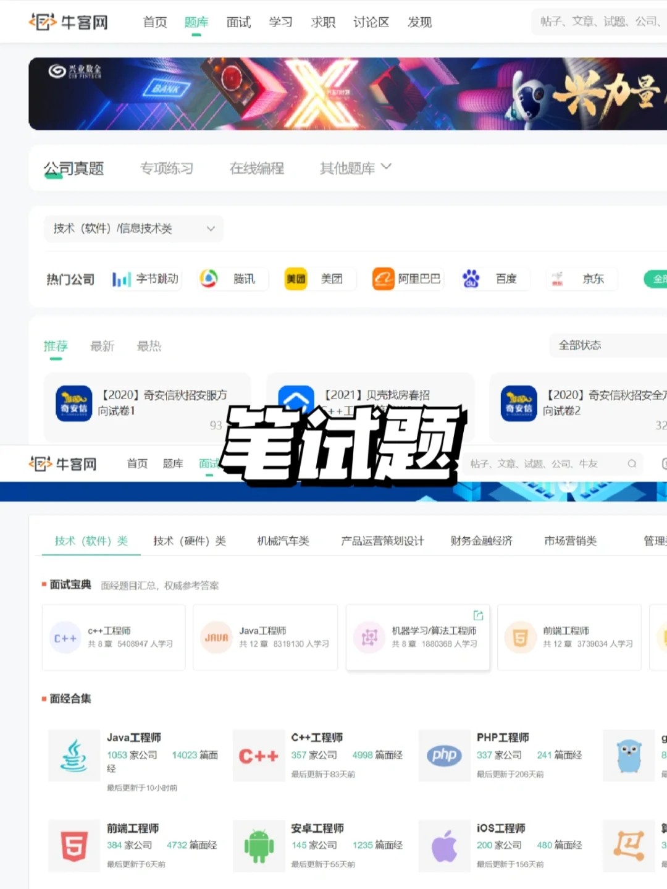The width and height of the screenshot is (667, 889).
Task: Click the 百度 paw logo icon
Action: click(x=471, y=279)
